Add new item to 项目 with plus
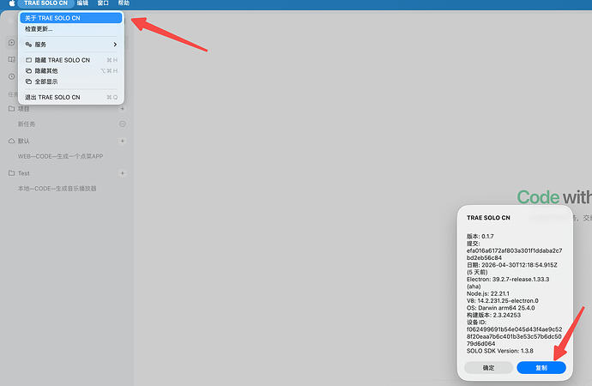592x386 pixels. (x=123, y=109)
